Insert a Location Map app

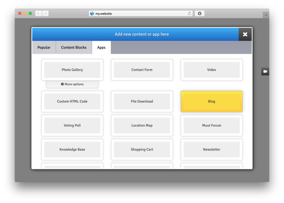(142, 126)
